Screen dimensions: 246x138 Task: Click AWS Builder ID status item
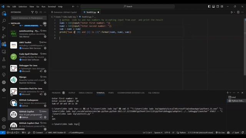click(55, 133)
